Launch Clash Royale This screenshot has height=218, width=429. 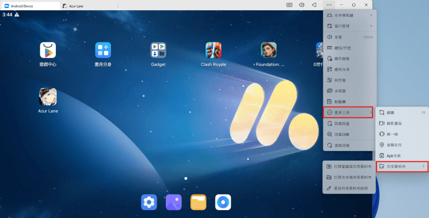click(x=213, y=50)
